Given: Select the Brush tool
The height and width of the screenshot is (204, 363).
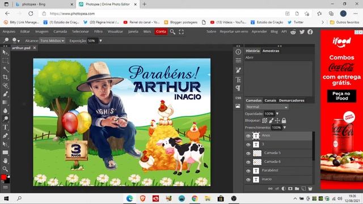Looking at the screenshot, I should pyautogui.click(x=5, y=94).
